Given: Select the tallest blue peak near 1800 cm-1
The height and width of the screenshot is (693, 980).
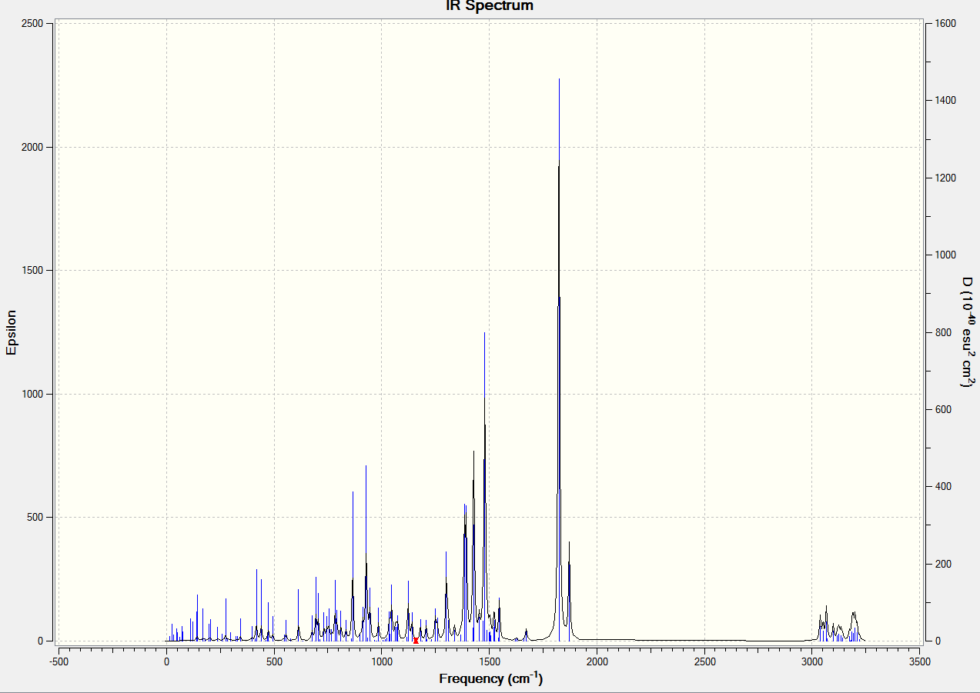Looking at the screenshot, I should (x=559, y=359).
